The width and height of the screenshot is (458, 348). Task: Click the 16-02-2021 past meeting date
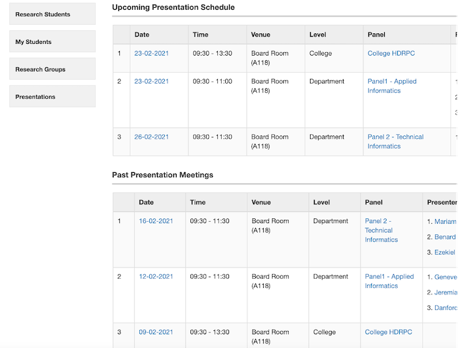click(156, 221)
